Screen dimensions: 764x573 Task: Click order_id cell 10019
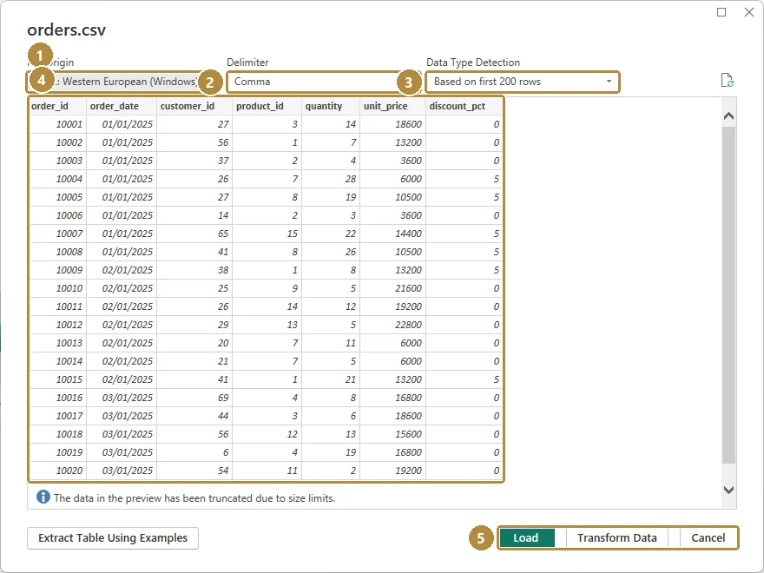(x=58, y=452)
